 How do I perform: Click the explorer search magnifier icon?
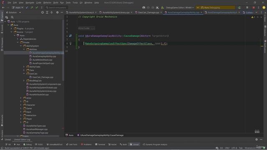pos(12,17)
